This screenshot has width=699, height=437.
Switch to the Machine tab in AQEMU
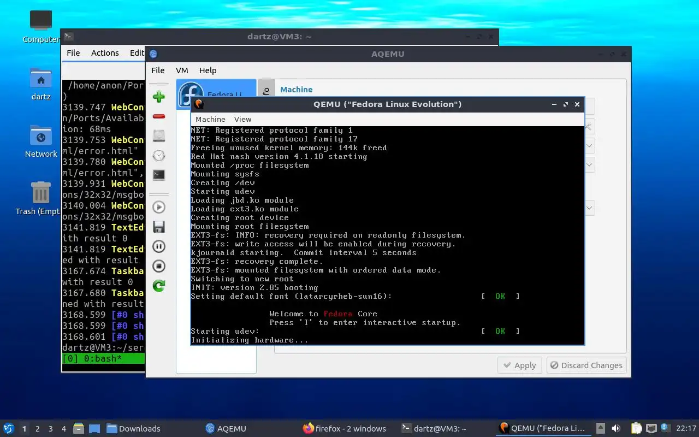pyautogui.click(x=296, y=90)
